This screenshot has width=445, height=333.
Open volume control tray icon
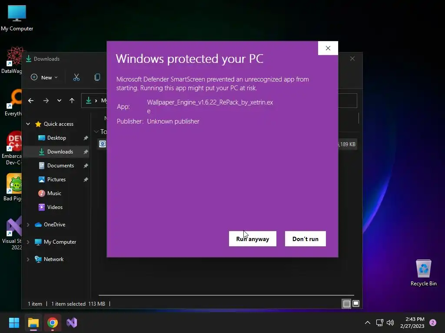[390, 323]
